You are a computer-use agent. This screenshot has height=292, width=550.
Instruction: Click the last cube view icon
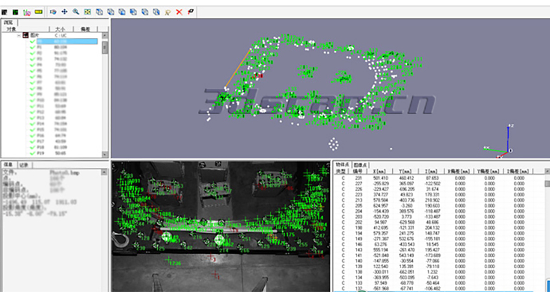(155, 12)
